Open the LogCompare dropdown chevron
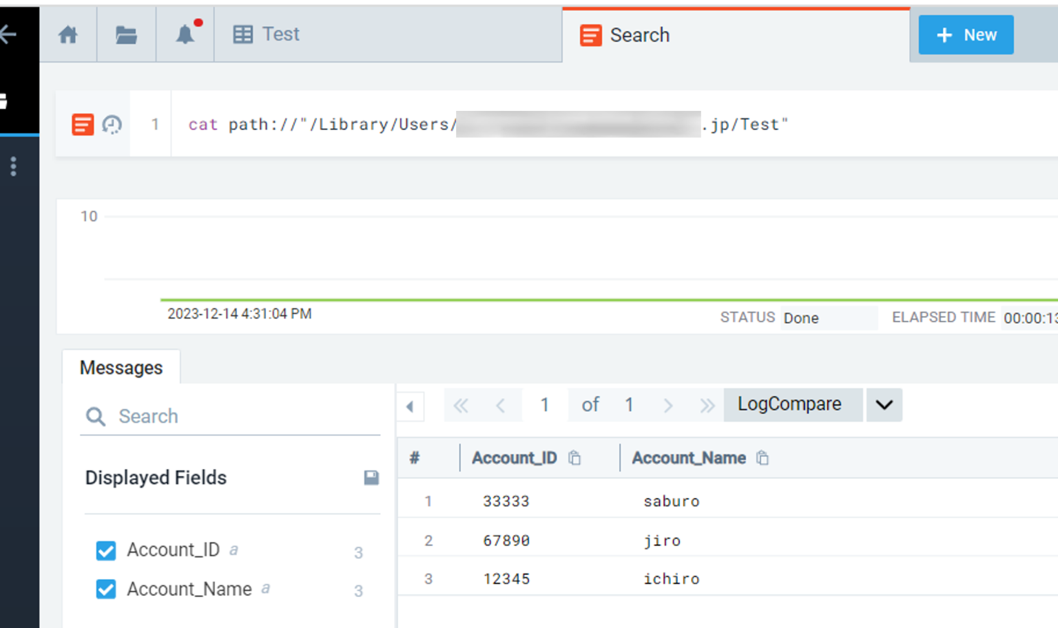Image resolution: width=1058 pixels, height=628 pixels. (884, 405)
